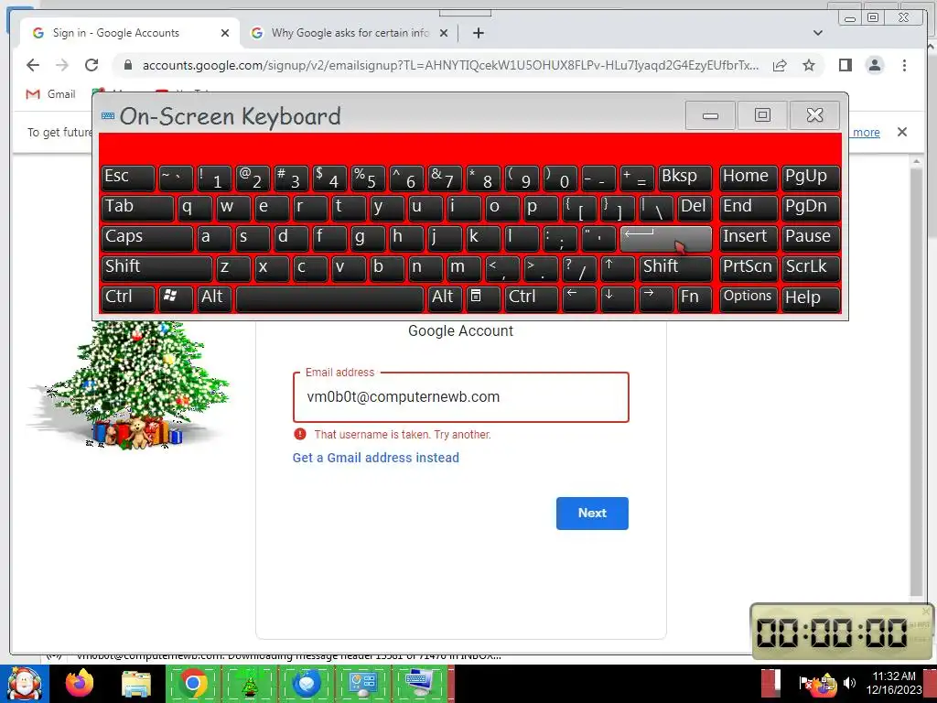Open Chrome profile avatar menu
Viewport: 937px width, 703px height.
click(x=875, y=65)
